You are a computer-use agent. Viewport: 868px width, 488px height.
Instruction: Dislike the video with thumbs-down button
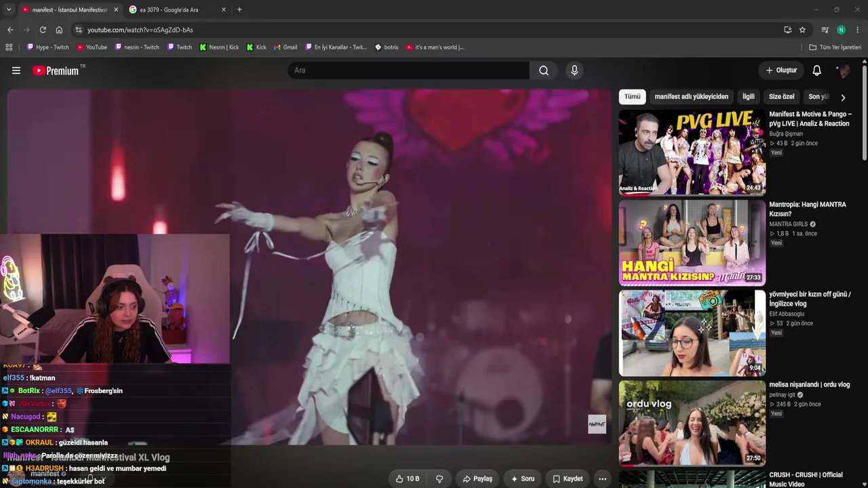pos(439,479)
